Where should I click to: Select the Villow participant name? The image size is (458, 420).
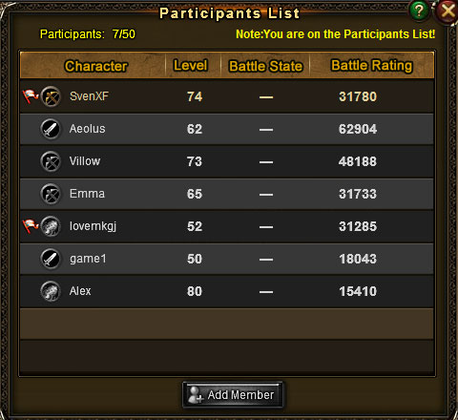pyautogui.click(x=85, y=161)
